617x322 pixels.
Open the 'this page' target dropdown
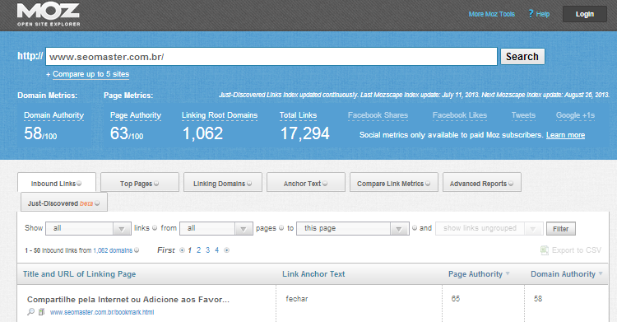coord(353,229)
